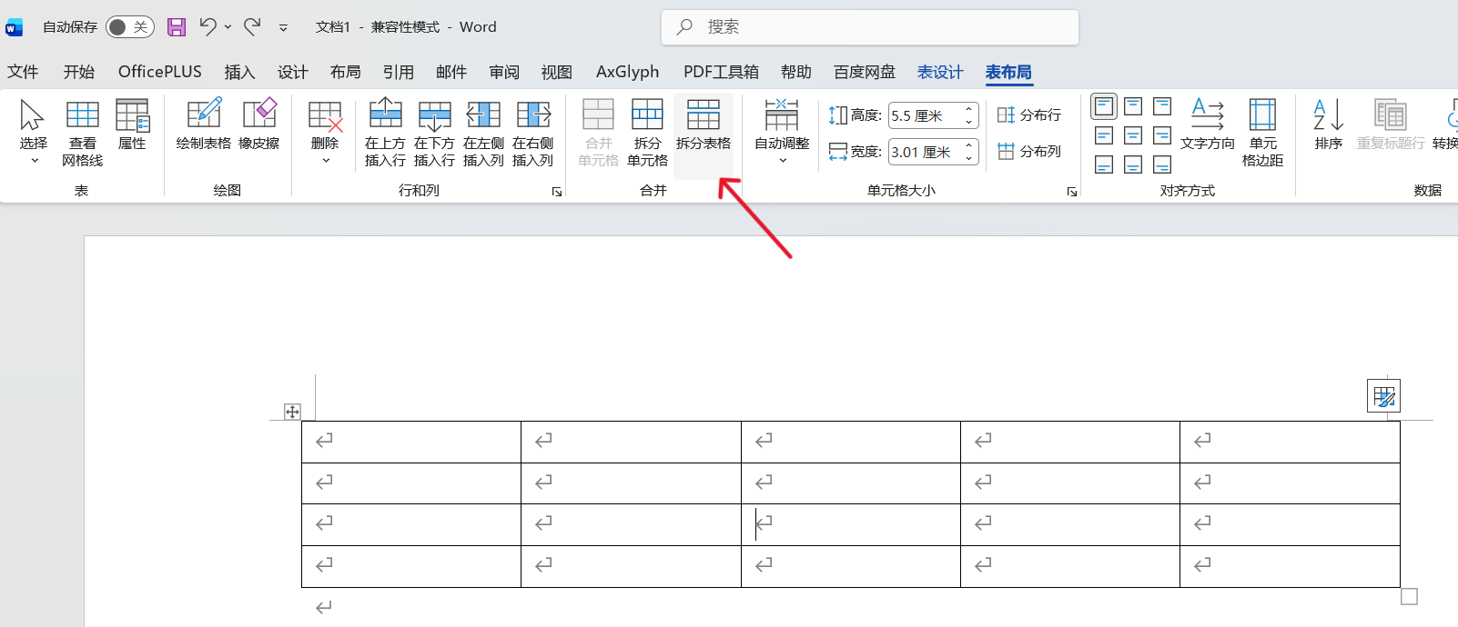Open the 单元格大小 dialog launcher
Viewport: 1458px width, 627px height.
pyautogui.click(x=1072, y=192)
